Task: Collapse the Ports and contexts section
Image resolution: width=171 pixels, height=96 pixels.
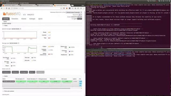Action: point(8,91)
